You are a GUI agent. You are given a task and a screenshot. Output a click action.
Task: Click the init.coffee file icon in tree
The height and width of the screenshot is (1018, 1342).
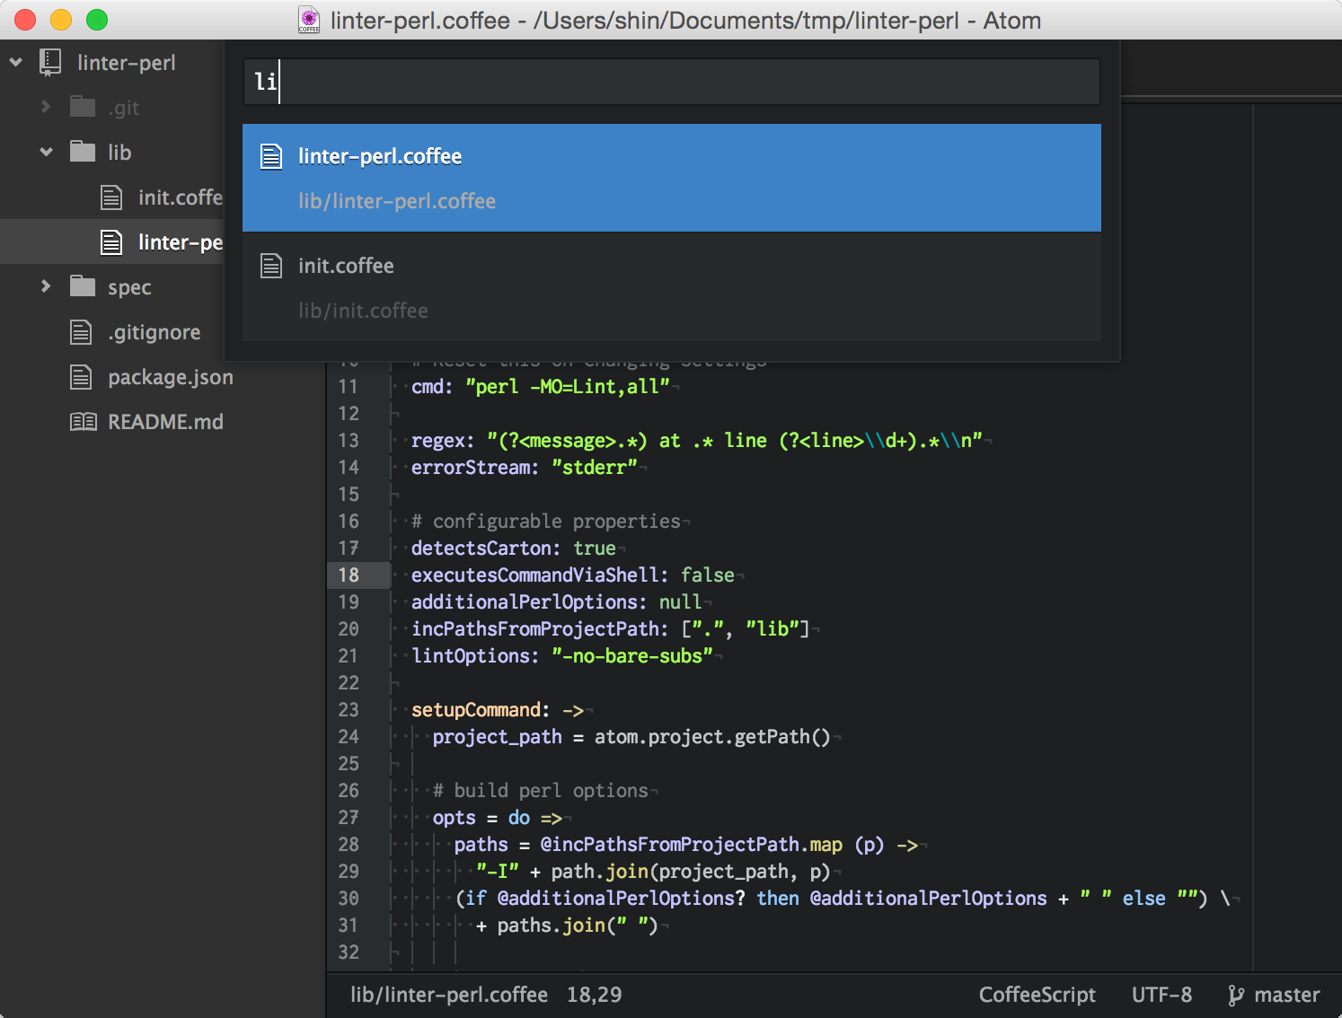point(111,197)
